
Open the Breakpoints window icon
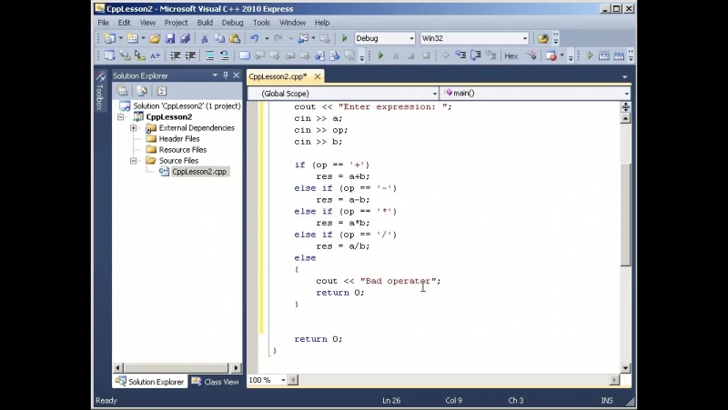pyautogui.click(x=551, y=55)
